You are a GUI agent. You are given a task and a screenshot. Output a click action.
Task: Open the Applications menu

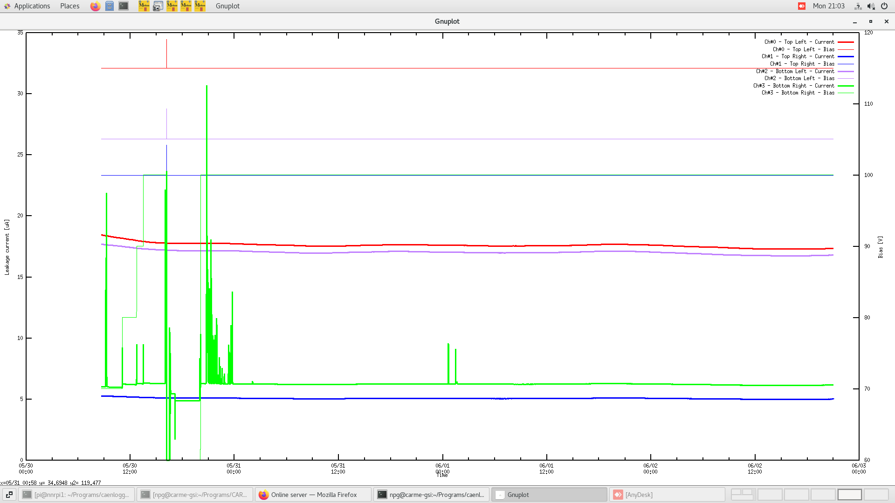coord(32,6)
